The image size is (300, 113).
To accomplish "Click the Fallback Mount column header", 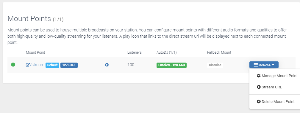I will click(219, 52).
